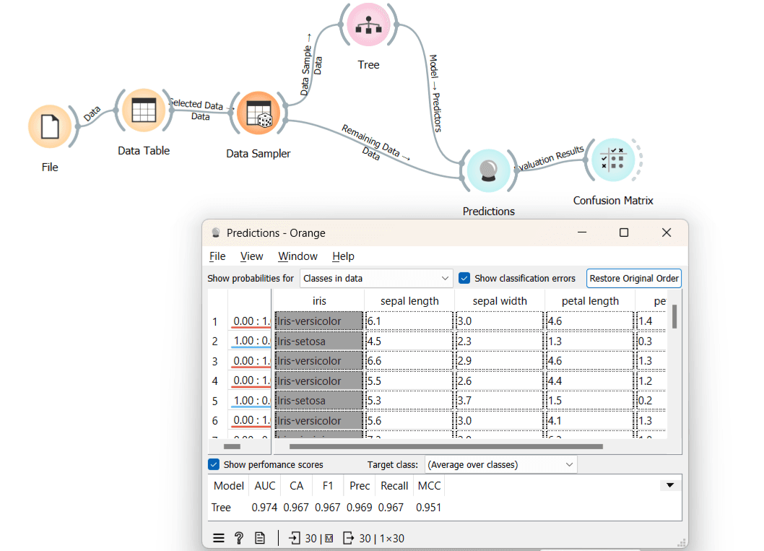
Task: Click the AUC score column header
Action: click(x=264, y=486)
